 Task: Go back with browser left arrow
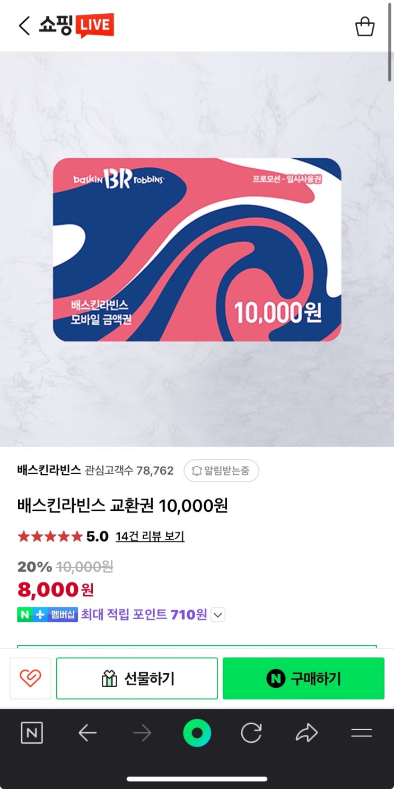click(x=87, y=733)
